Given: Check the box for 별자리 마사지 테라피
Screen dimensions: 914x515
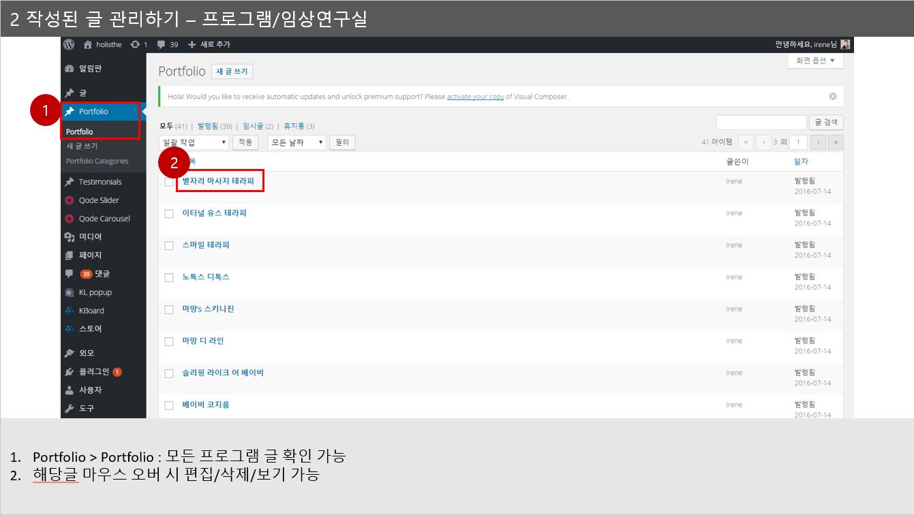Looking at the screenshot, I should pyautogui.click(x=169, y=182).
